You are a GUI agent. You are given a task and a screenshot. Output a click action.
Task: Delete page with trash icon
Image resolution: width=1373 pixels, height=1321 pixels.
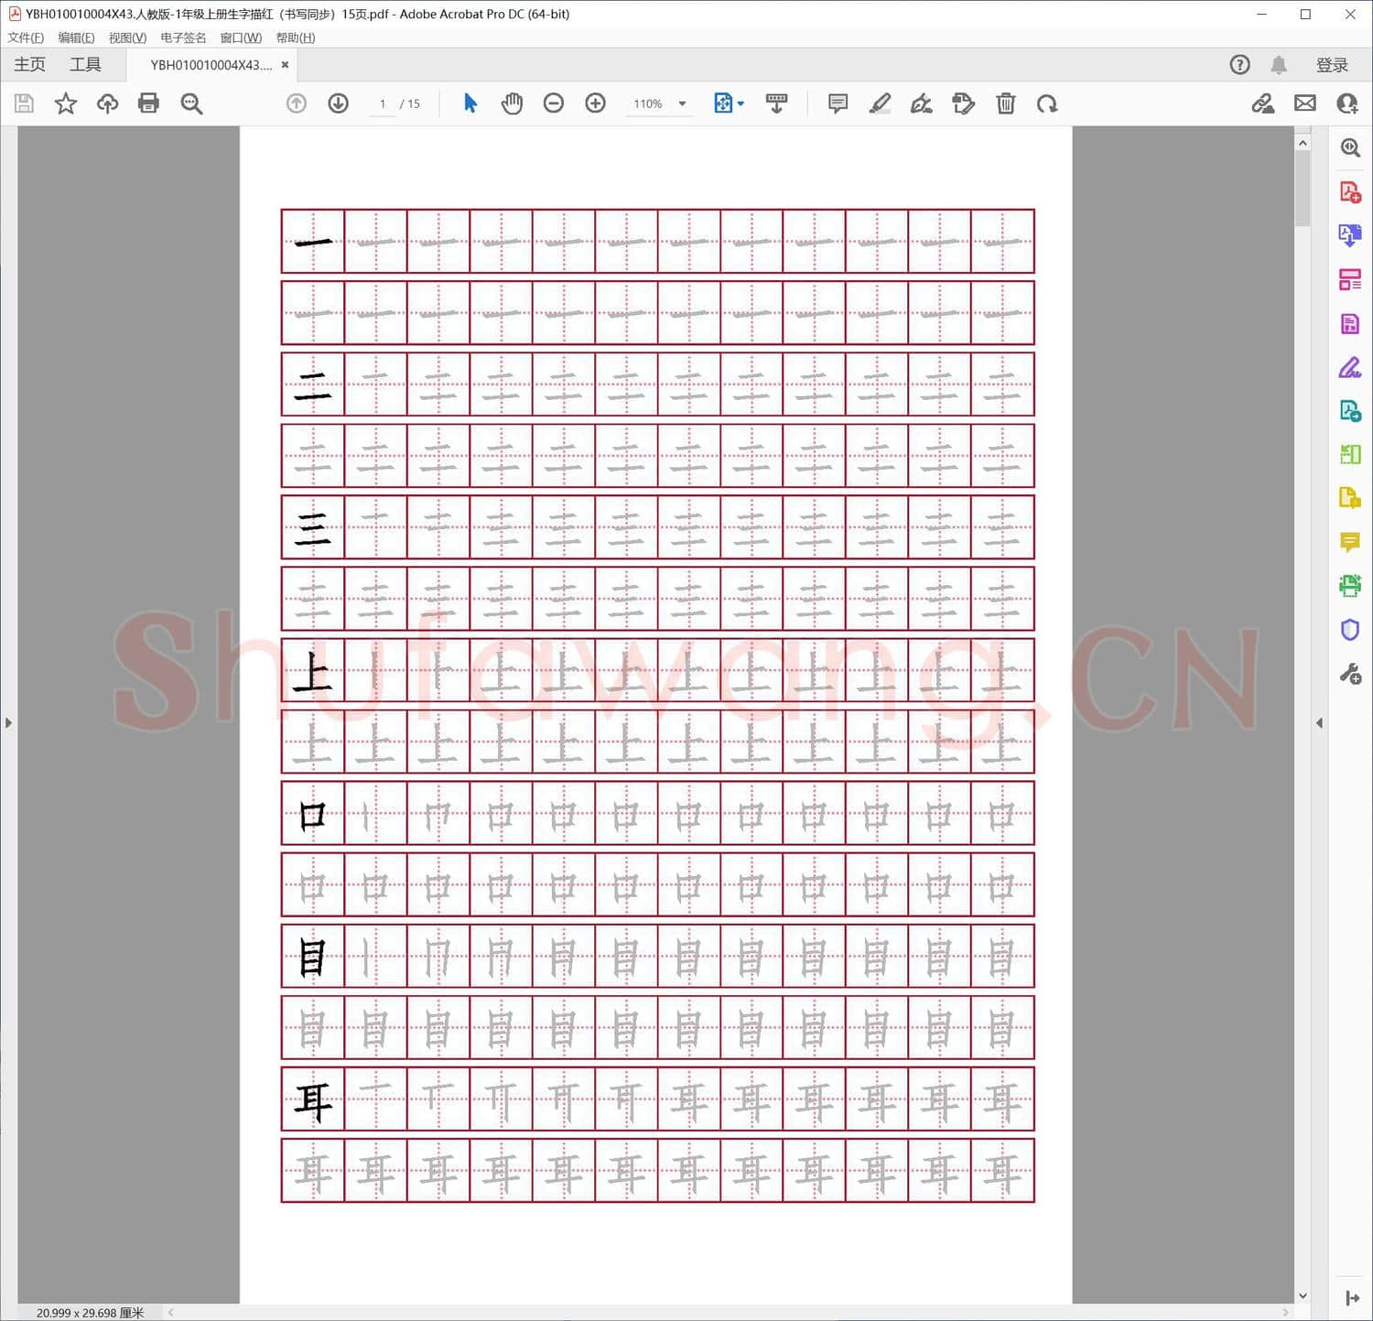coord(1005,103)
